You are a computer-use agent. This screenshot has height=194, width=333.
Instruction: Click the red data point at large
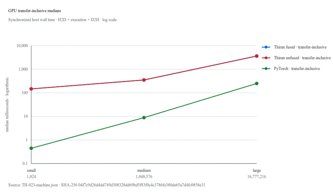pos(257,56)
